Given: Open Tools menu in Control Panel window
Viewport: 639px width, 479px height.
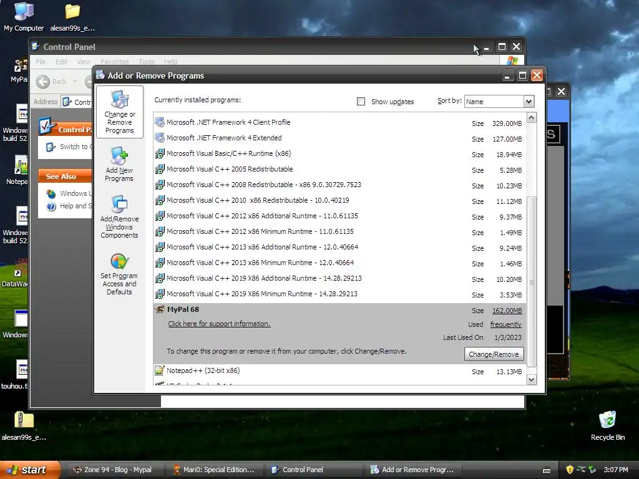Looking at the screenshot, I should pos(146,62).
